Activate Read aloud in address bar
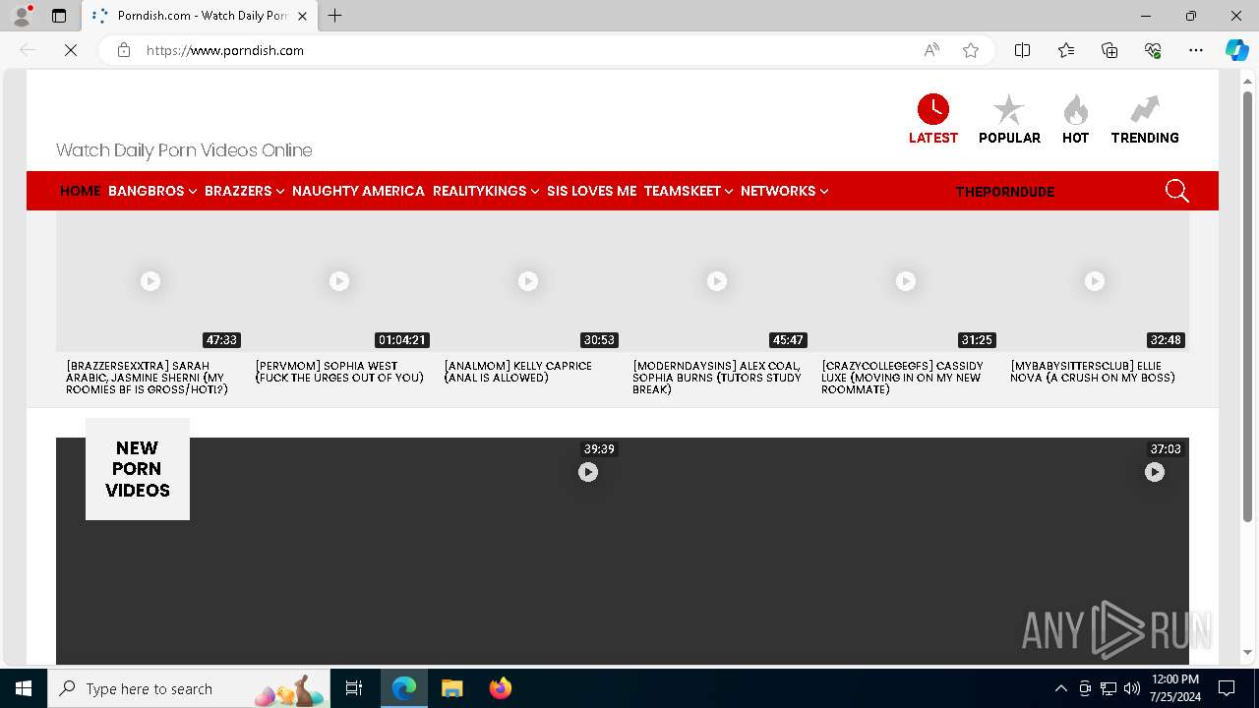 click(x=931, y=50)
